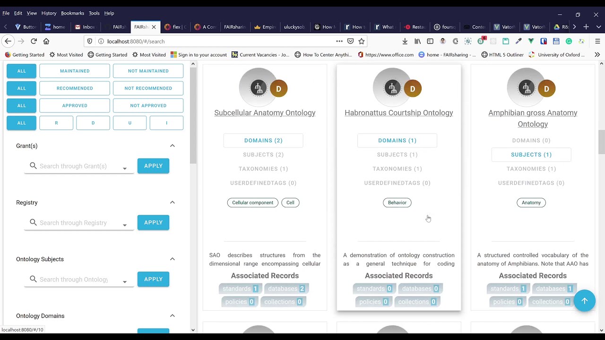
Task: Expand SUBJECTS (1) on Amphibian card
Action: pos(531,154)
